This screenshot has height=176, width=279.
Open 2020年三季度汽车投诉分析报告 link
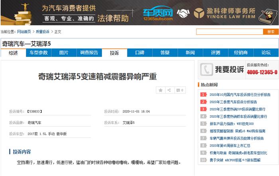click(x=233, y=102)
